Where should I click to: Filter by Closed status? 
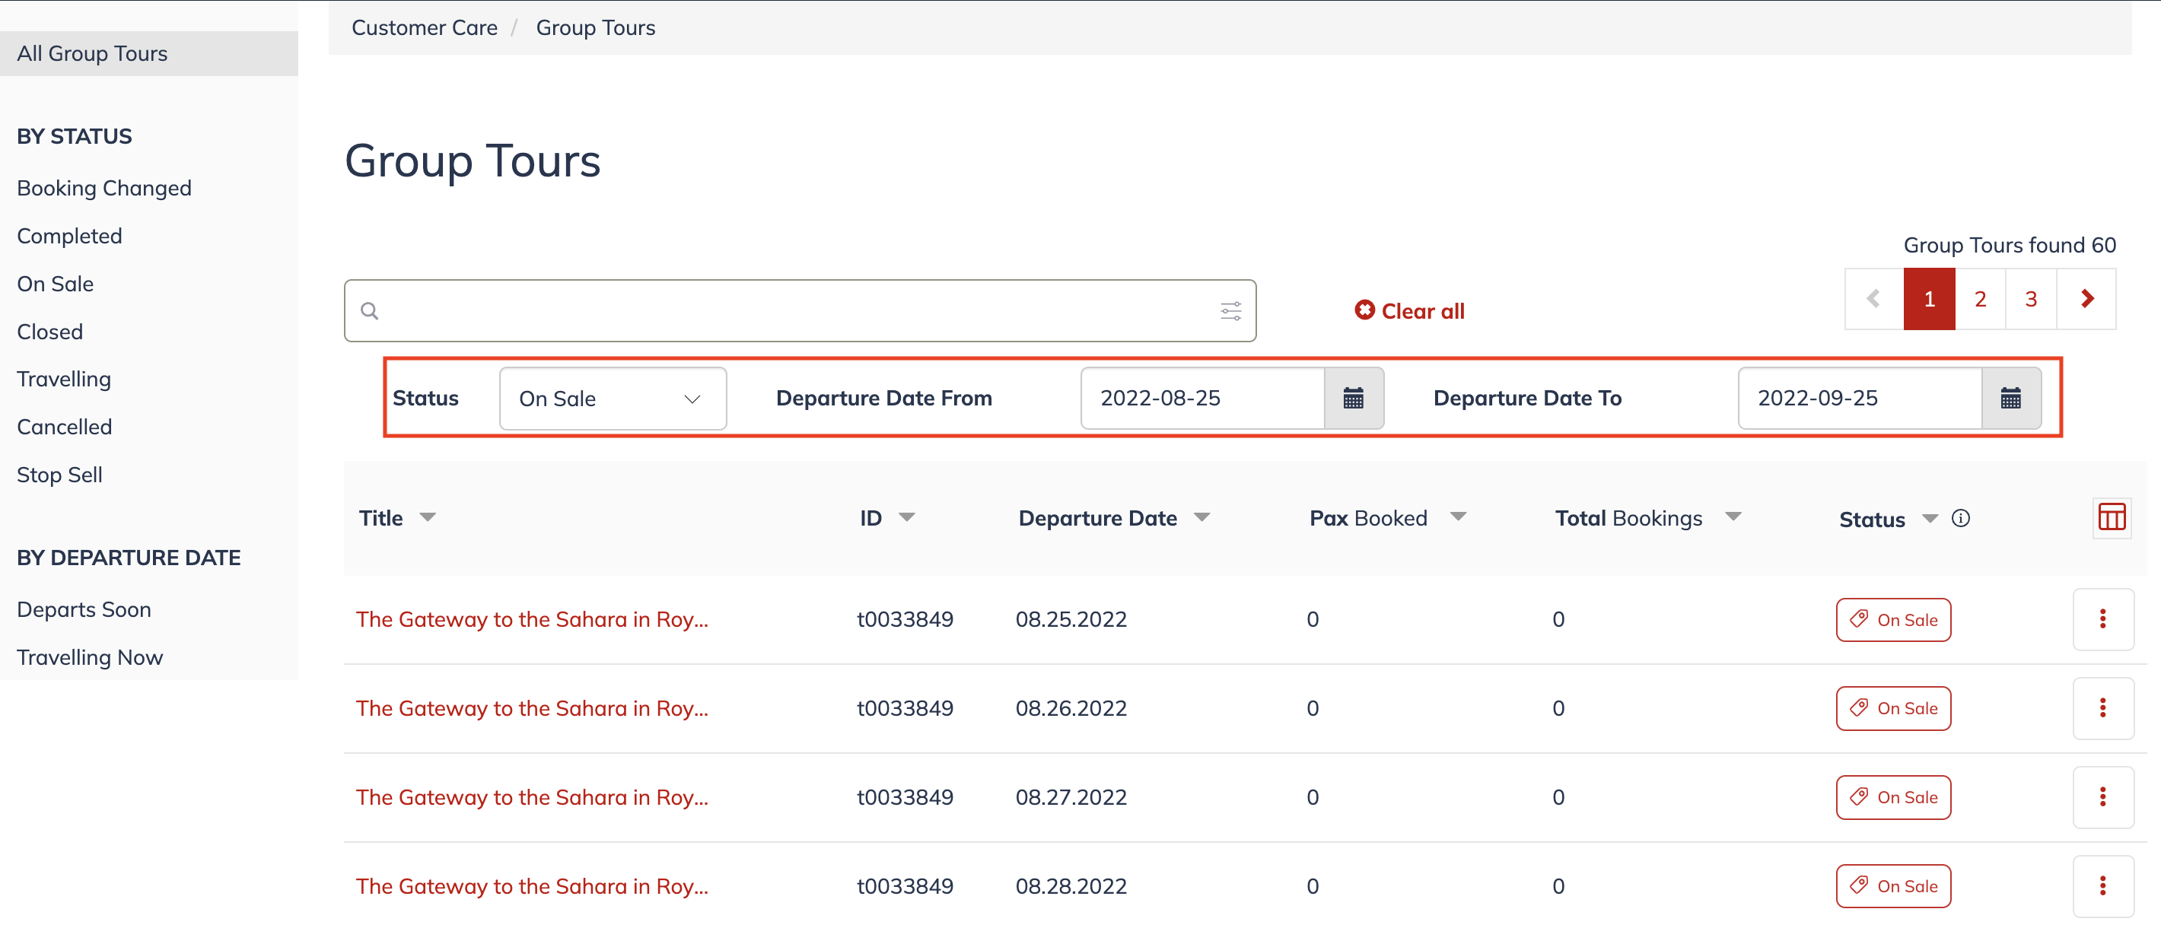(49, 331)
